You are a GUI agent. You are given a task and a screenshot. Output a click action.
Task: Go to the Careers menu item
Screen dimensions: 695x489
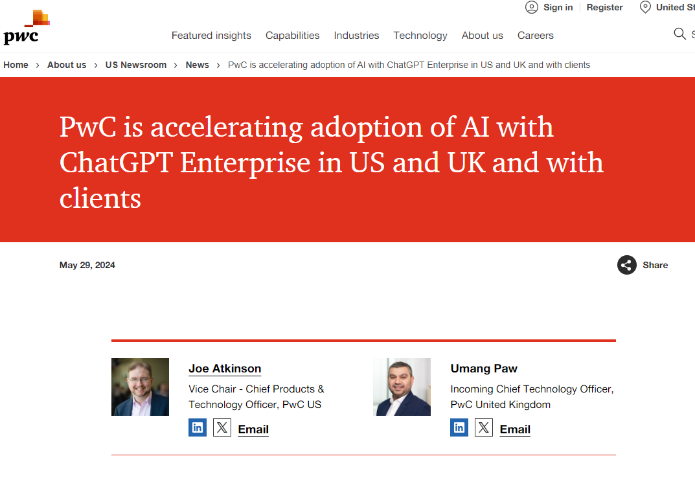(536, 36)
